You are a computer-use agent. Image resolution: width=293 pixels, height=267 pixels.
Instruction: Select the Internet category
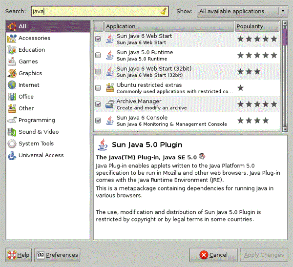pyautogui.click(x=48, y=85)
